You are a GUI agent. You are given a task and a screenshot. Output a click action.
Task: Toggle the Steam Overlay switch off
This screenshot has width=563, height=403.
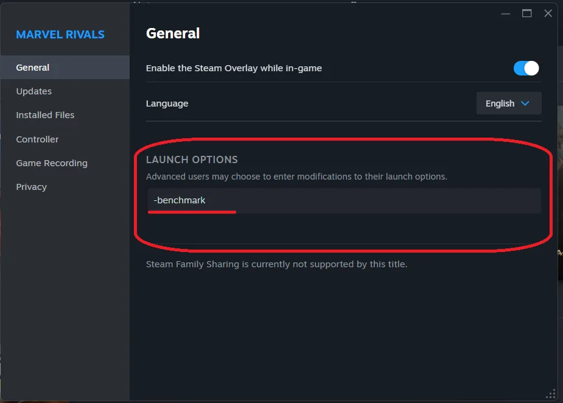pyautogui.click(x=526, y=68)
